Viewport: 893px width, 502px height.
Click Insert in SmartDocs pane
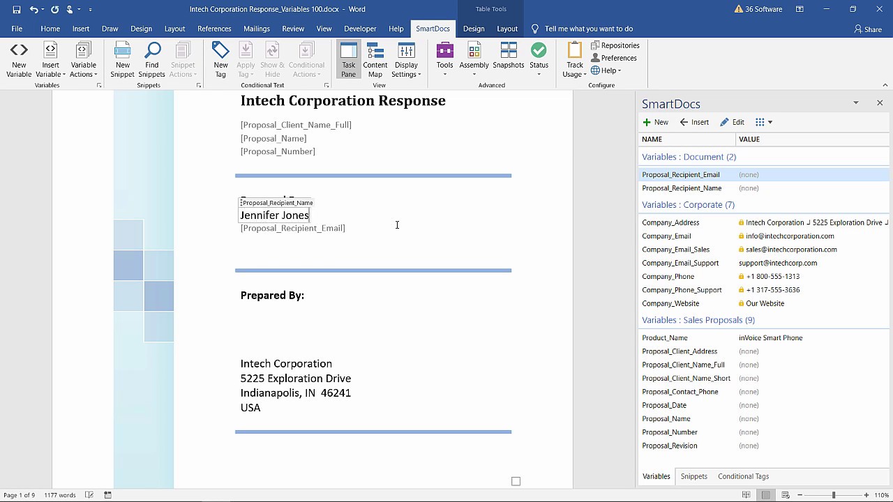pos(694,122)
